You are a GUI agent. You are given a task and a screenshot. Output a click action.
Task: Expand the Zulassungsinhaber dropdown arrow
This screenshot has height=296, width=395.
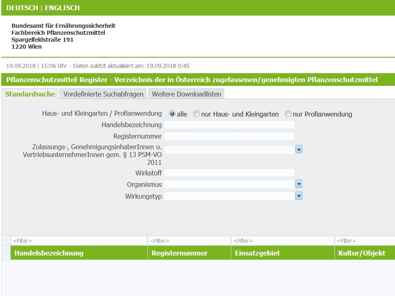tap(299, 150)
